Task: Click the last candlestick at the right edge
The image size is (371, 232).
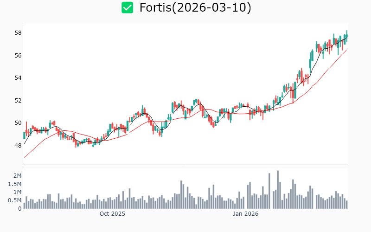Action: click(x=346, y=37)
